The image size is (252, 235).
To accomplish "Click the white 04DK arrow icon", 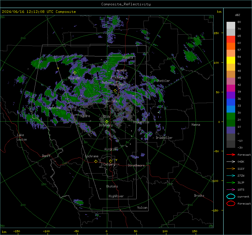I will (x=231, y=162).
